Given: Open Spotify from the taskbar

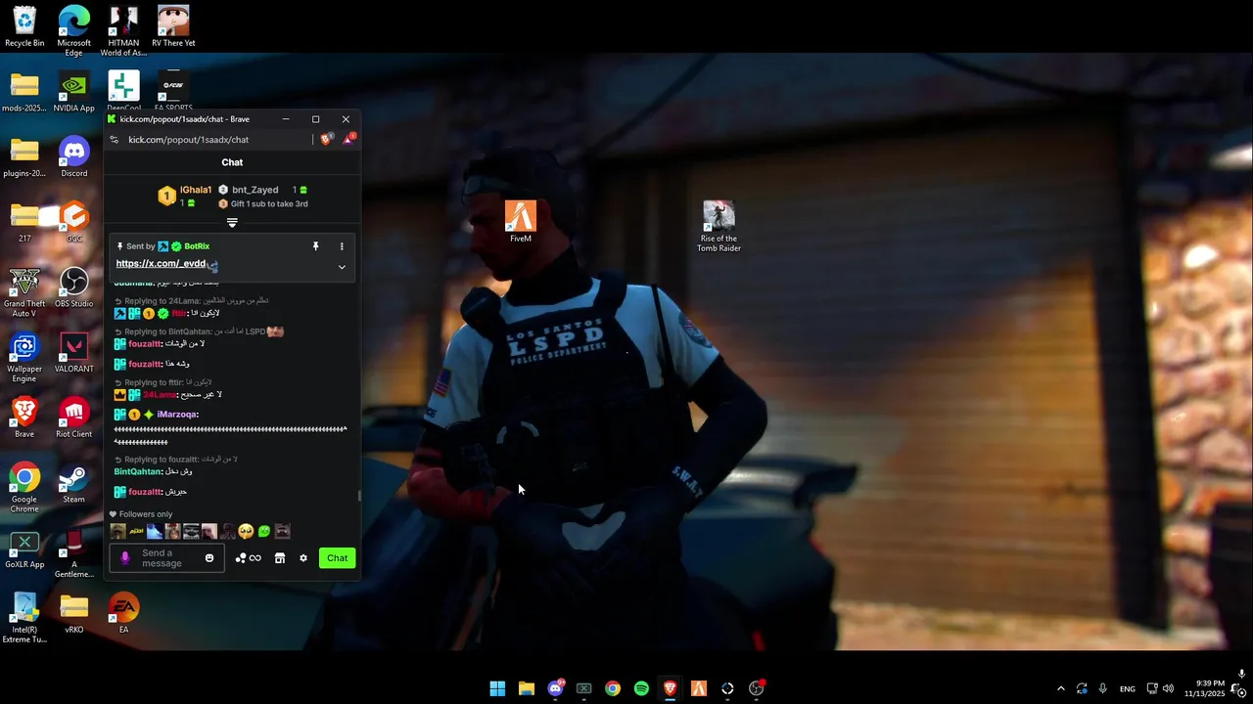Looking at the screenshot, I should [641, 688].
